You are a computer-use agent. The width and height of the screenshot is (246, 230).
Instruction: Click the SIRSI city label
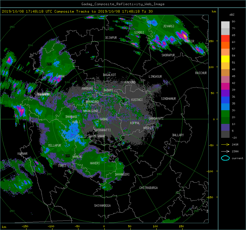click(62, 166)
